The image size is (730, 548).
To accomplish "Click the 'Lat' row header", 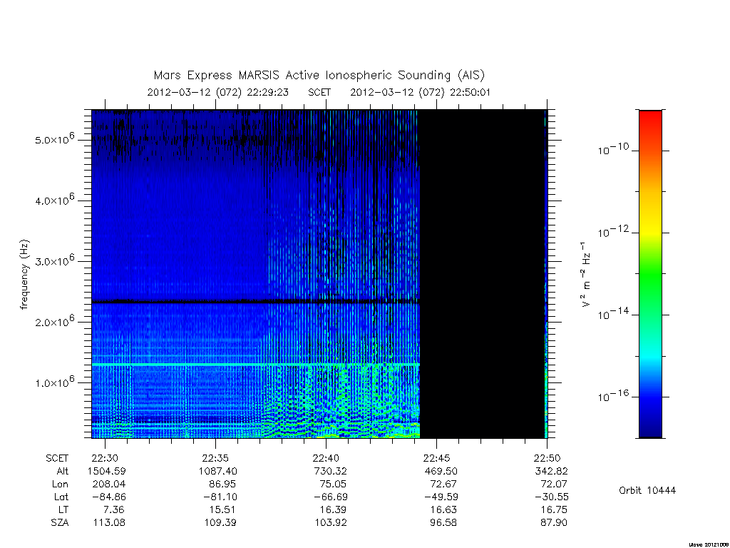I will tap(61, 497).
